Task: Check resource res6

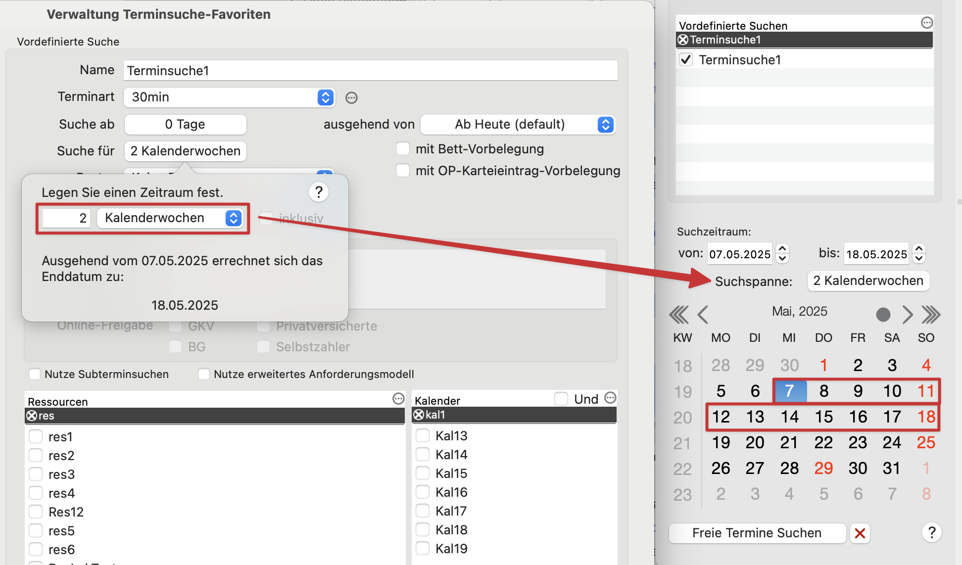Action: [36, 549]
